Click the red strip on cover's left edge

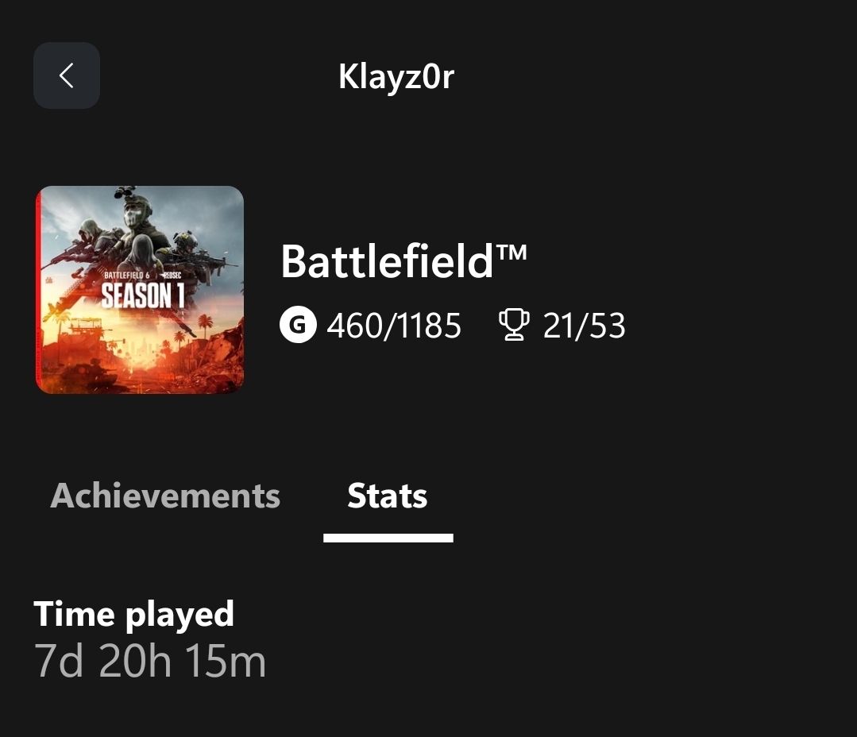[x=39, y=290]
